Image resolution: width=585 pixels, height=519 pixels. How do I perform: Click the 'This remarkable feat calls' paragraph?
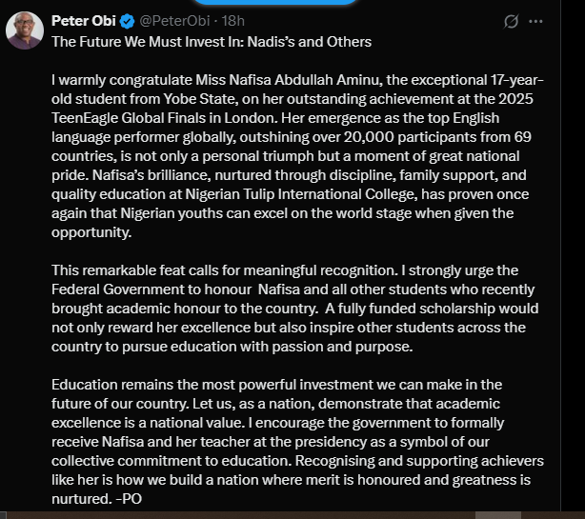(294, 309)
